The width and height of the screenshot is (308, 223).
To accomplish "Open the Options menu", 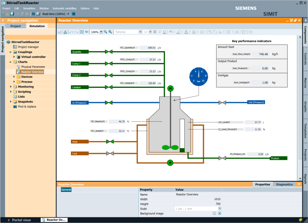I will tap(85, 9).
